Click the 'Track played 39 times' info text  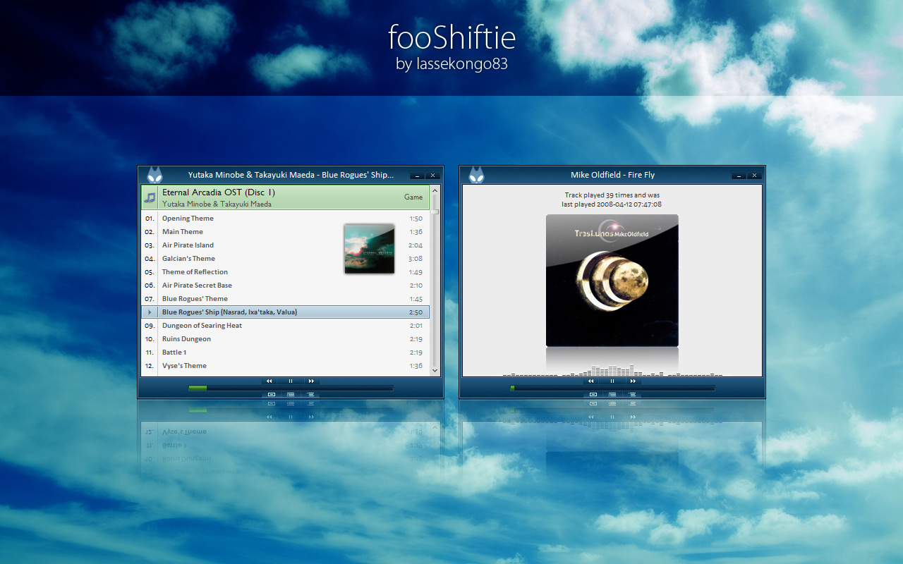click(x=612, y=195)
